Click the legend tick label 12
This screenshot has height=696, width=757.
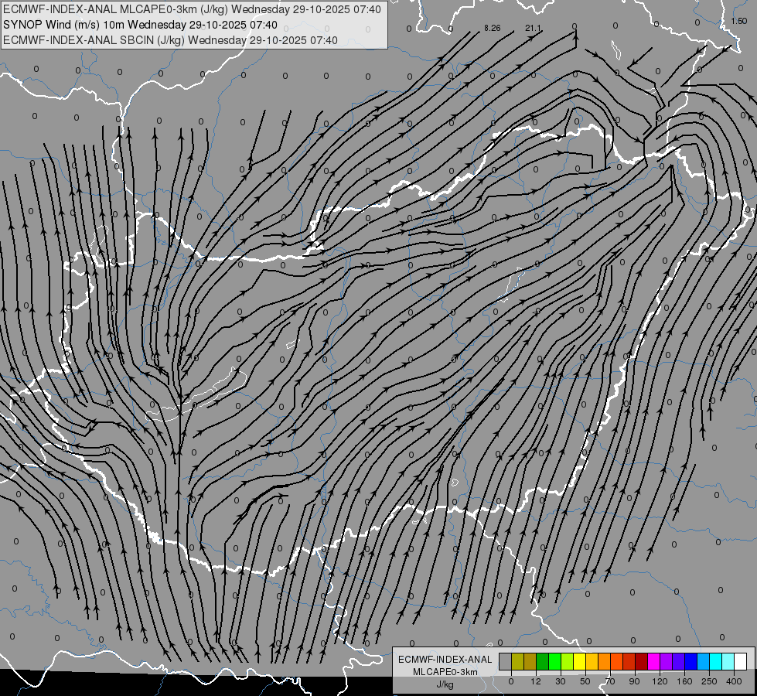[535, 681]
